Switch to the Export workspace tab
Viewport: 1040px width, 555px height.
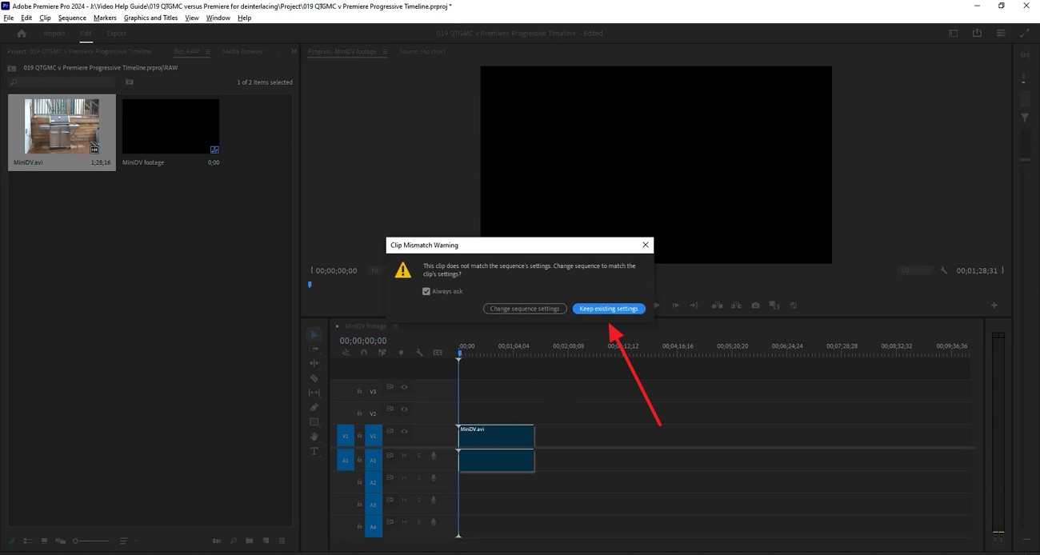click(116, 34)
